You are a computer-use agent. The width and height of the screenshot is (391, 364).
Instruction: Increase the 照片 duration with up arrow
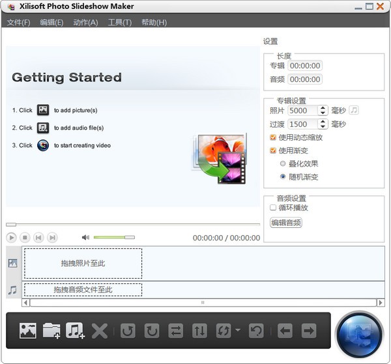(323, 108)
